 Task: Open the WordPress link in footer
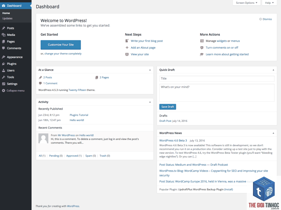(x=73, y=206)
